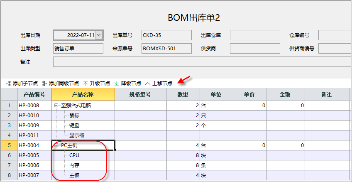Screen dimensions: 352x182
Task: Click product code HP-0007
Action: [x=29, y=175]
